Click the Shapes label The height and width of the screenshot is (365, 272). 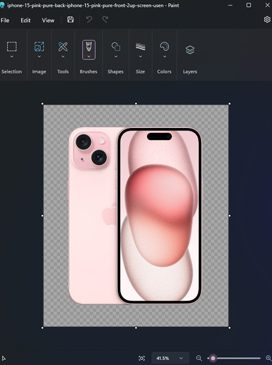pyautogui.click(x=115, y=72)
